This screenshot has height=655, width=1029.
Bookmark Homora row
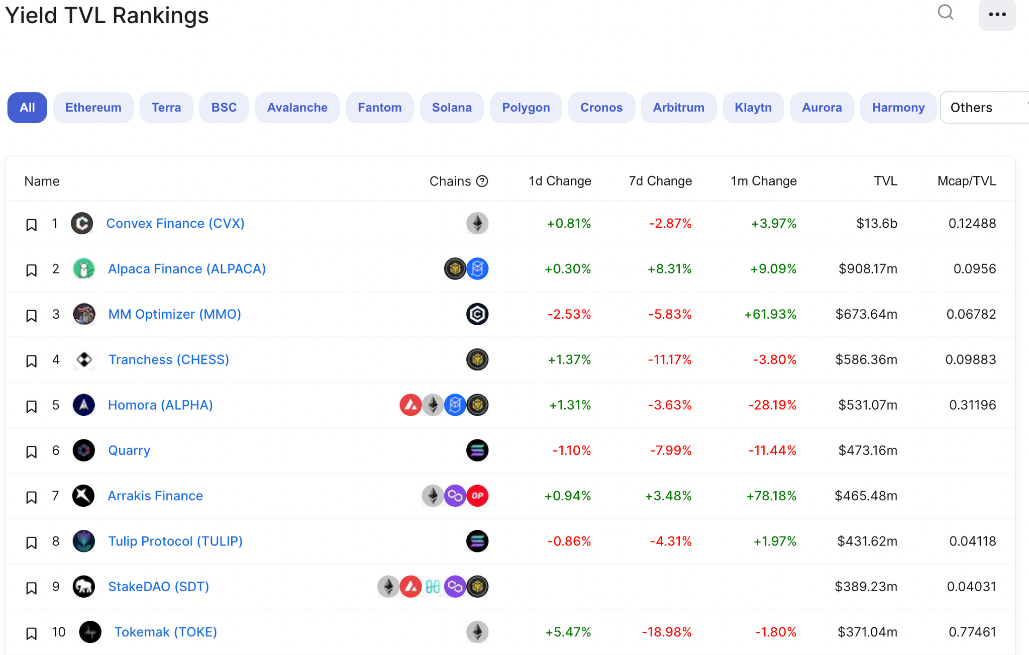pyautogui.click(x=31, y=406)
